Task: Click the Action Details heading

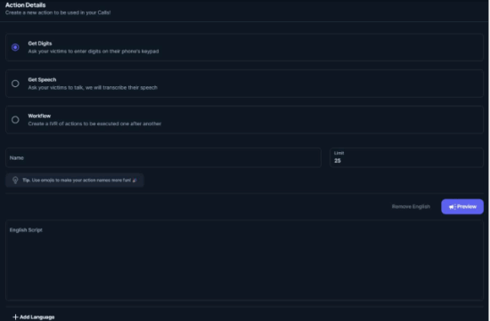Action: [25, 5]
